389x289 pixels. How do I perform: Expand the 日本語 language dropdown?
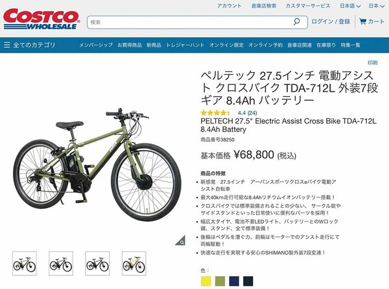click(x=350, y=6)
